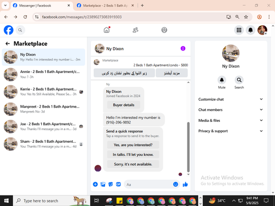Open Chrome three-dot menu
The height and width of the screenshot is (206, 275).
coord(269,17)
